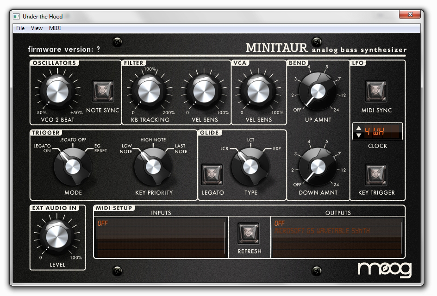This screenshot has width=437, height=296.
Task: Click the firmware version text
Action: tap(64, 49)
